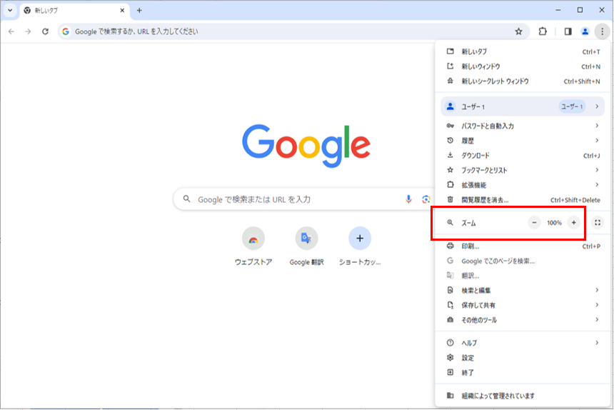Screen dimensions: 614x410
Task: Click the password key icon
Action: coord(451,126)
